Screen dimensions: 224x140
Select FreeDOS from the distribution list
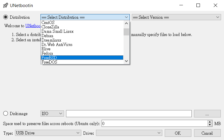click(82, 62)
